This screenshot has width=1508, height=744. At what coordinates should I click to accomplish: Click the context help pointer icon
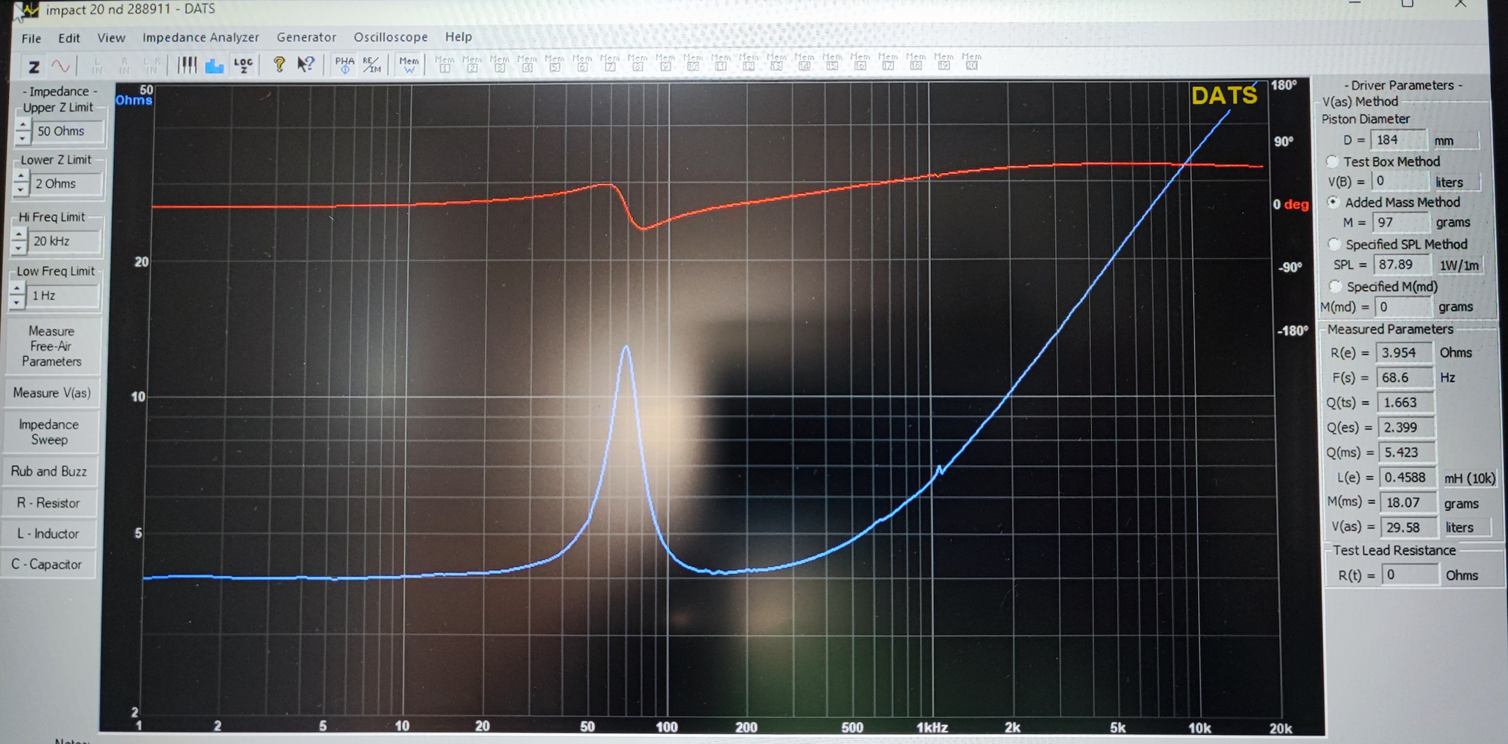pos(306,64)
